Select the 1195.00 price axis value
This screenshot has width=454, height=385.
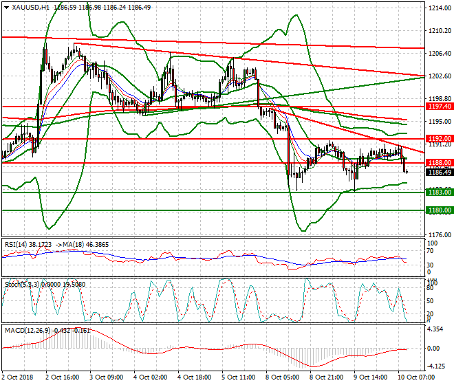[x=440, y=121]
